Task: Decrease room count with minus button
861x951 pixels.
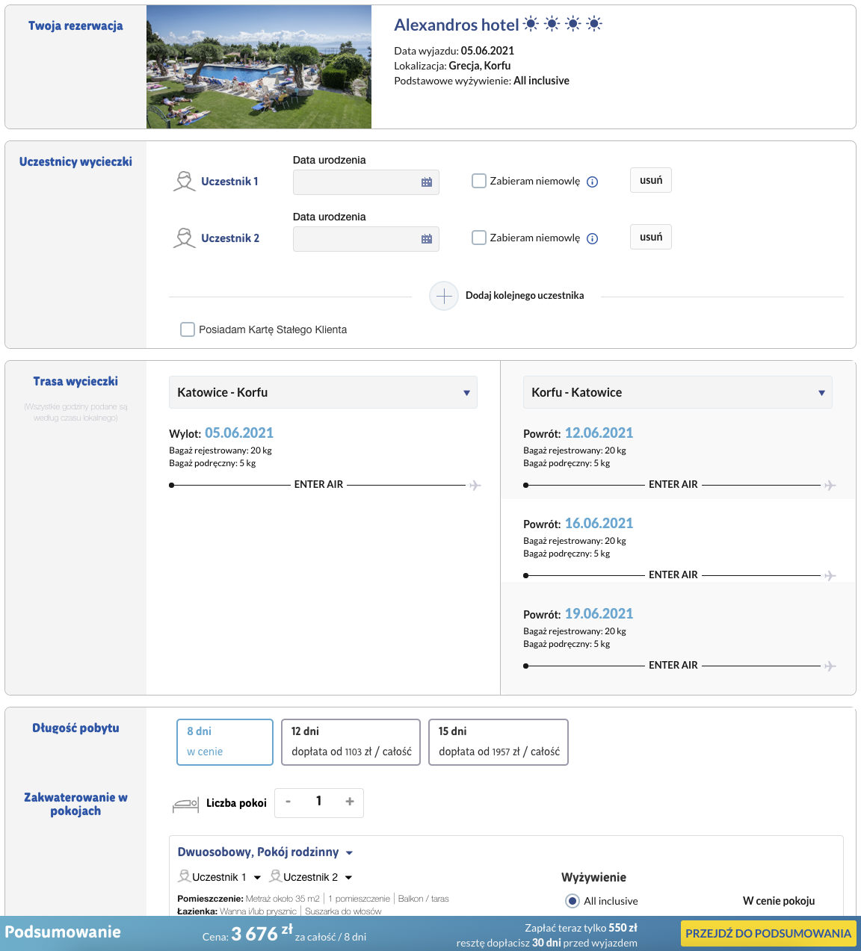Action: click(x=288, y=802)
